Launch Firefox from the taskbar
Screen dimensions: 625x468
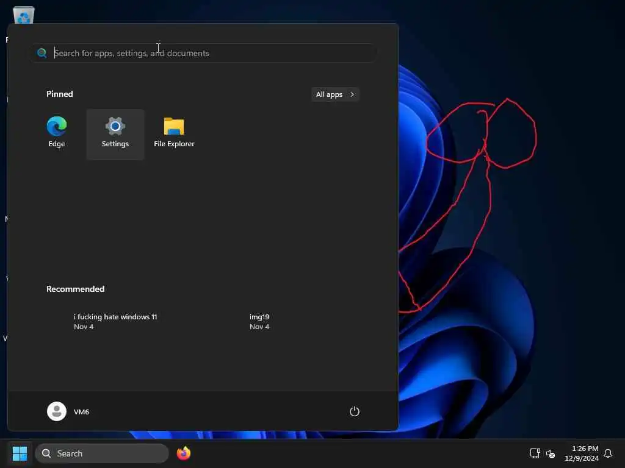(x=184, y=453)
